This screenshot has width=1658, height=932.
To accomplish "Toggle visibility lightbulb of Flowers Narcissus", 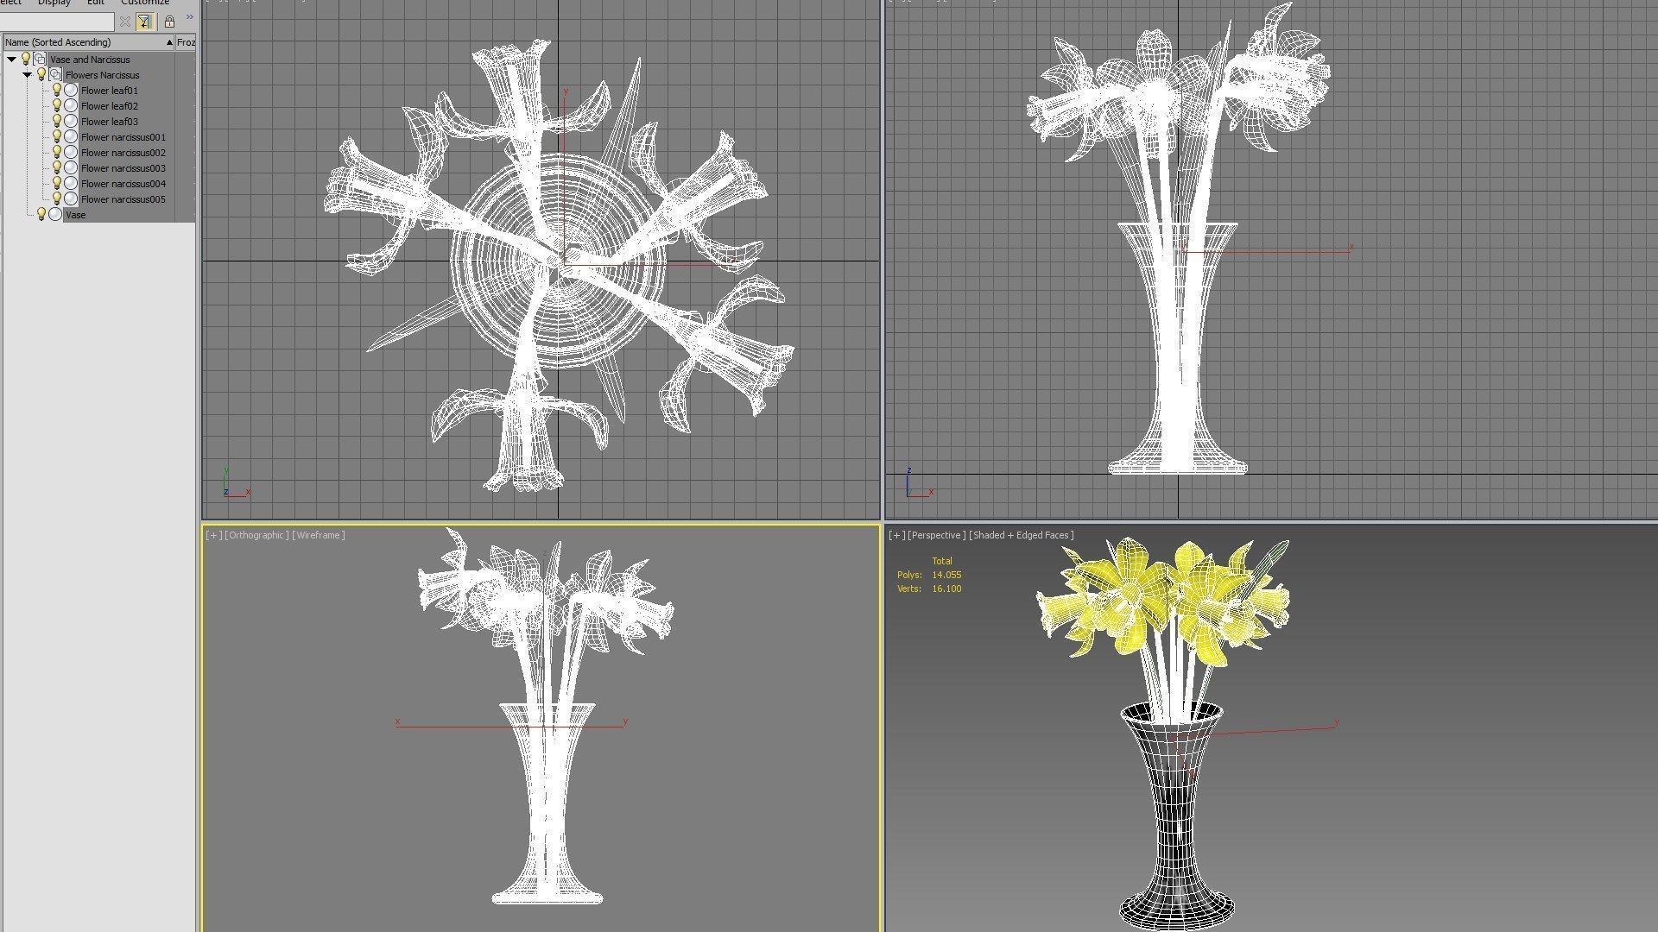I will 41,74.
